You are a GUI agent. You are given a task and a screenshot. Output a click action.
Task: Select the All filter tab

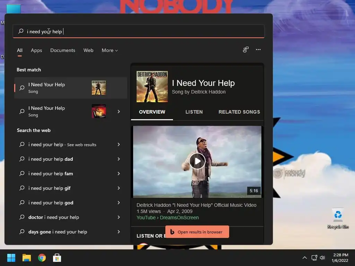click(20, 51)
